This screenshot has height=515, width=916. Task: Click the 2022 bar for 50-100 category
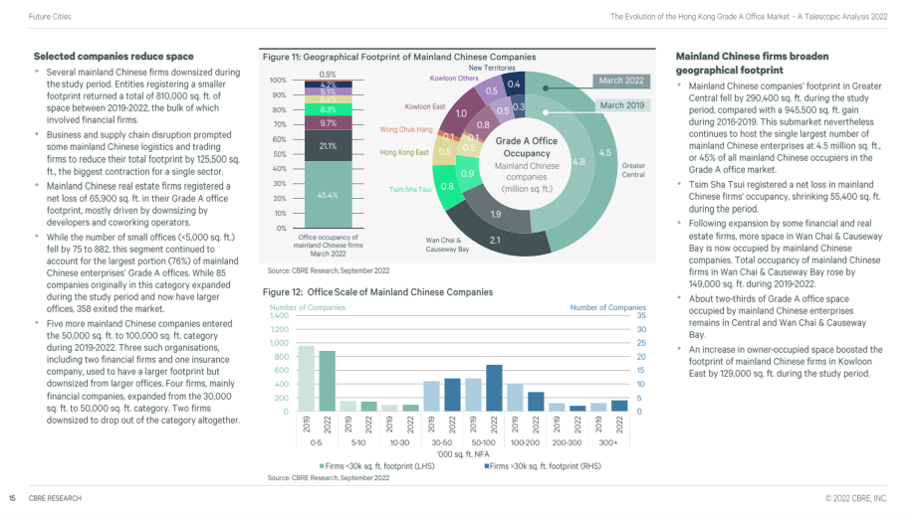coord(494,388)
